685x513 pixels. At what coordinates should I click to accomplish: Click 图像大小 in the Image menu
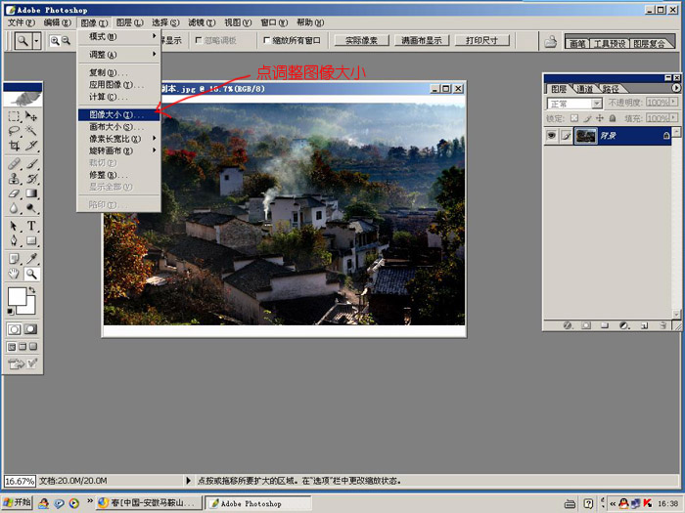pos(110,114)
